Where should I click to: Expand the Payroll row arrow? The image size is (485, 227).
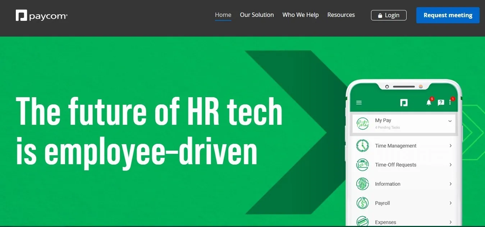pyautogui.click(x=450, y=203)
